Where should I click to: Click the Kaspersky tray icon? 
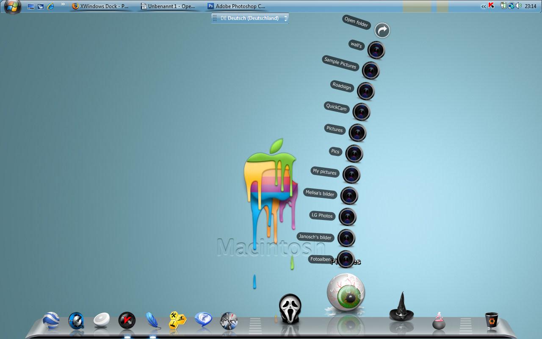pyautogui.click(x=491, y=6)
